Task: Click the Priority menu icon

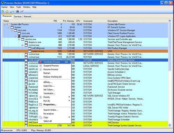Action: click(41, 97)
